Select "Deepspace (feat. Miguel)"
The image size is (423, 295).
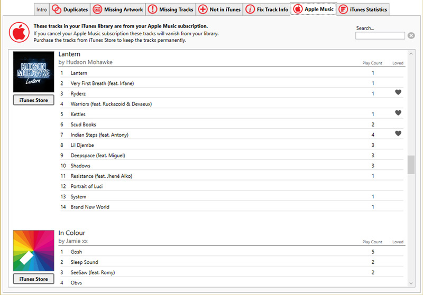pyautogui.click(x=232, y=155)
